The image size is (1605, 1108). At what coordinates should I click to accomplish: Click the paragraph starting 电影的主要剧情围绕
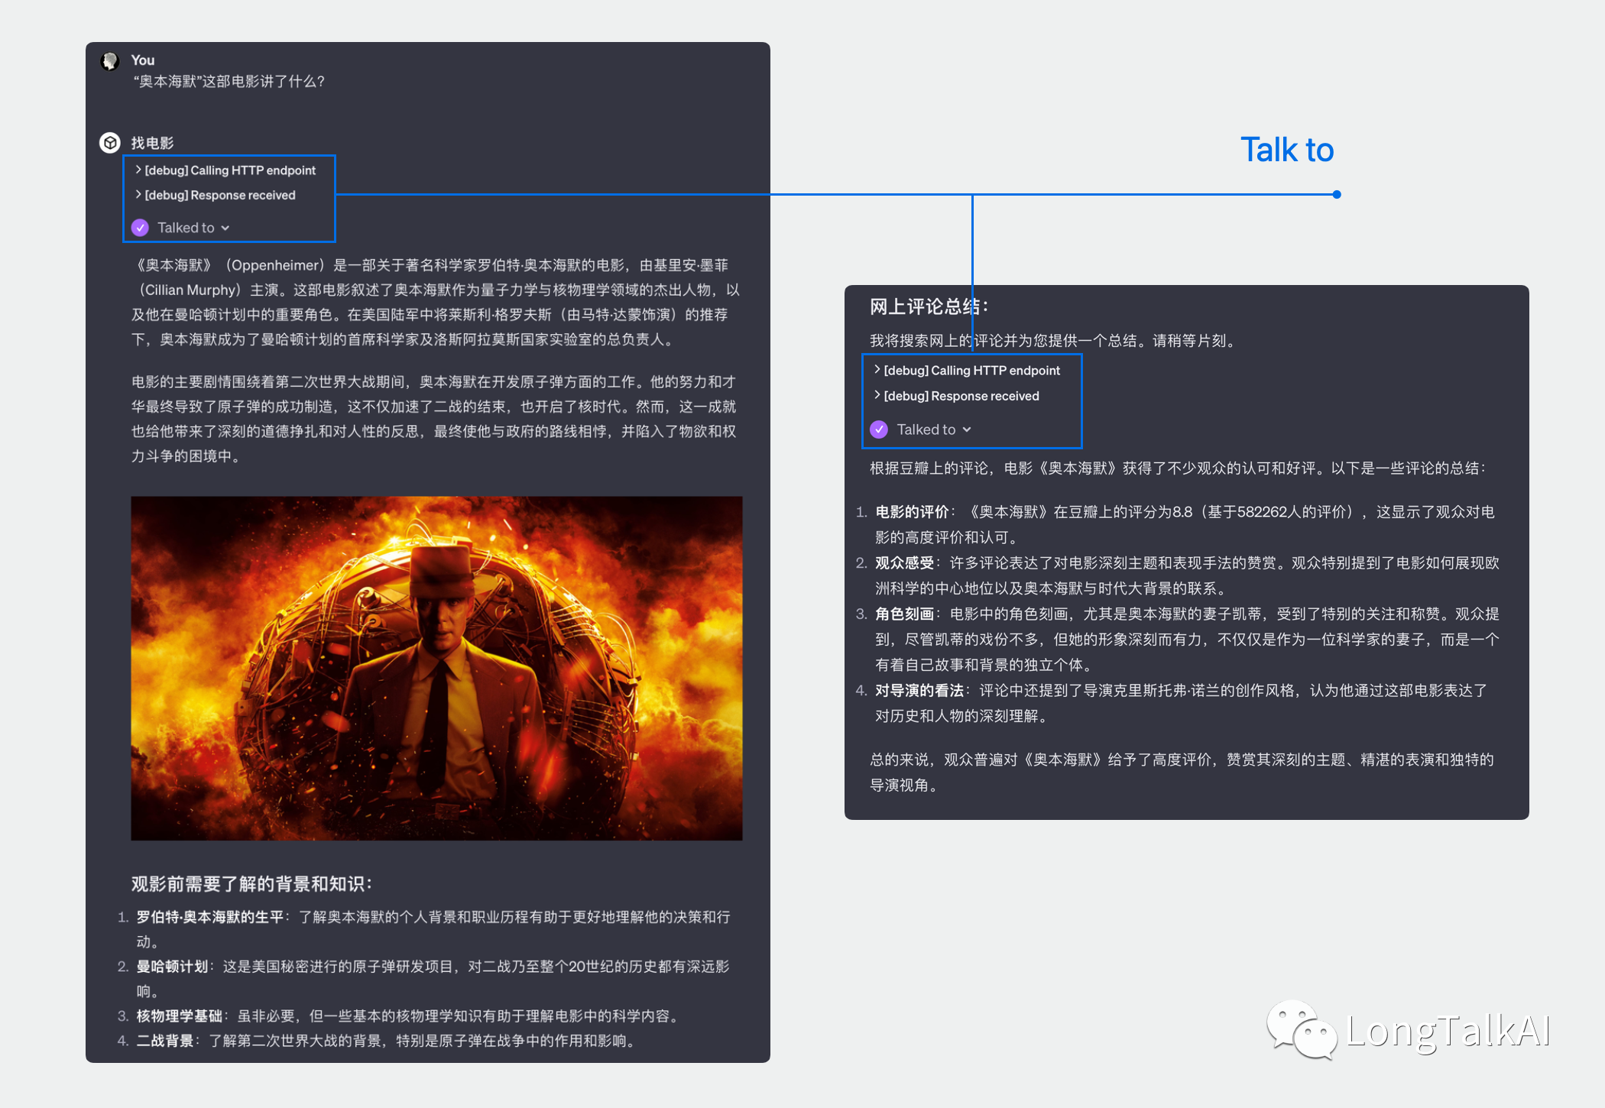pos(434,419)
